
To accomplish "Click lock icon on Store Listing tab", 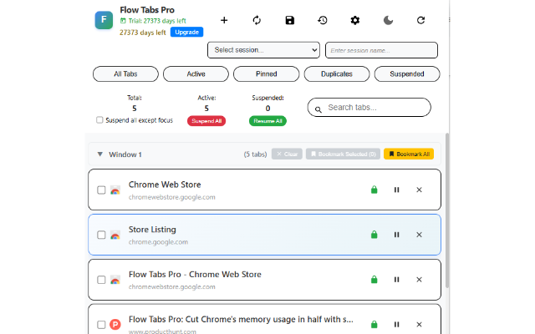I will 374,235.
